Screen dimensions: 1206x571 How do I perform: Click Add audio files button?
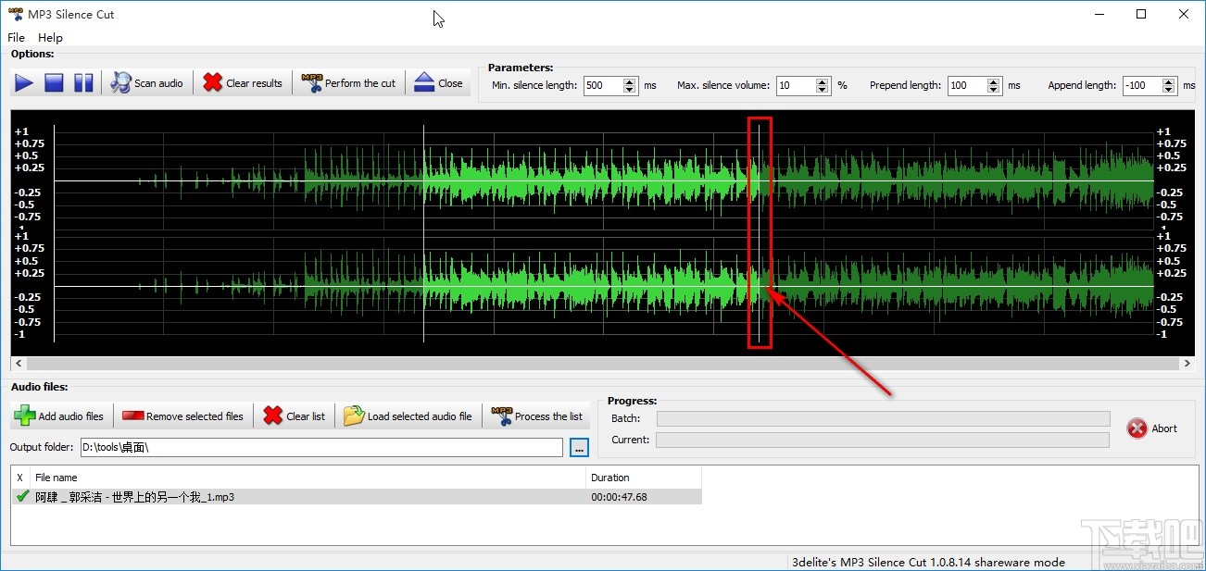pos(60,416)
